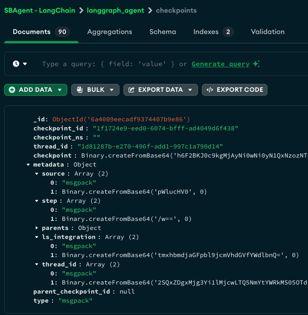
Task: Collapse the ls_integration array
Action: coord(37,237)
